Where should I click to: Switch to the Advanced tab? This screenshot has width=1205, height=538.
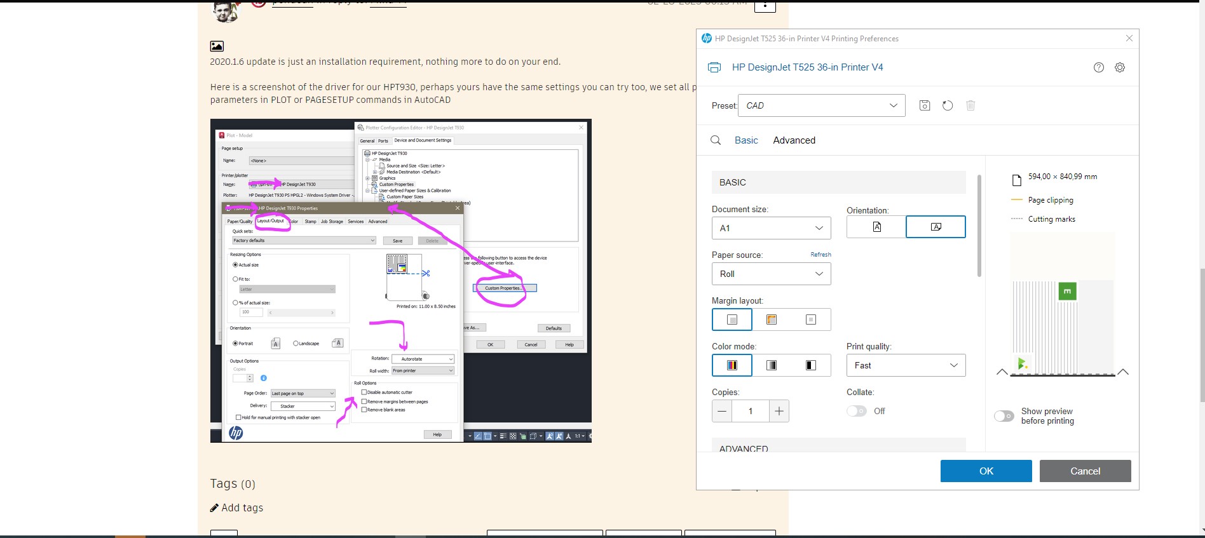click(x=794, y=140)
